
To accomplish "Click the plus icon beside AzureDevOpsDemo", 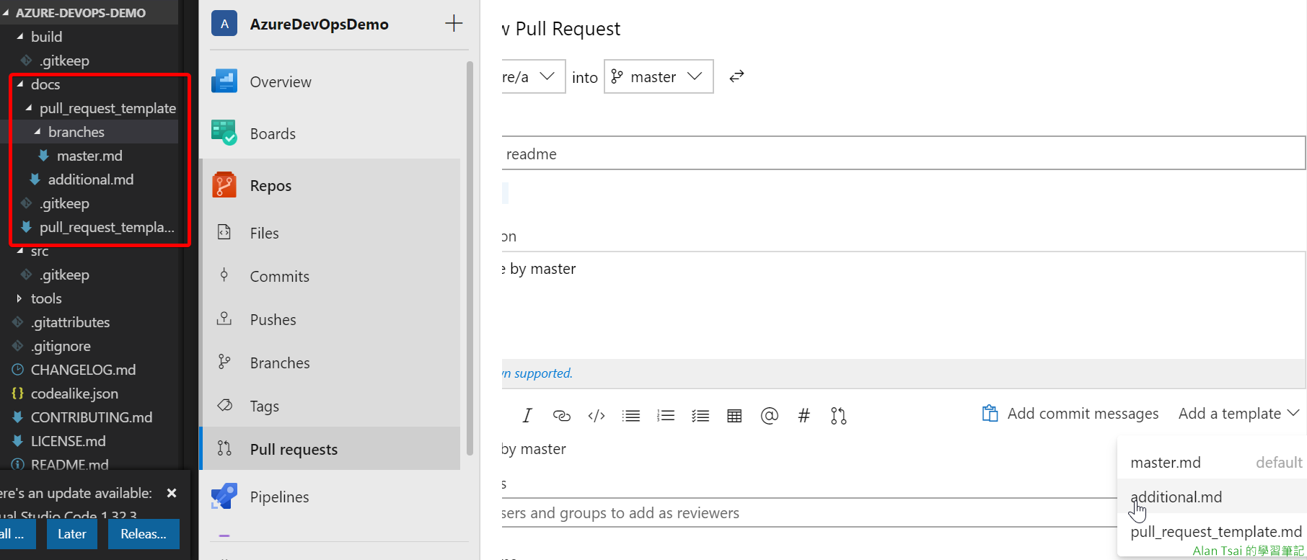I will click(x=454, y=23).
